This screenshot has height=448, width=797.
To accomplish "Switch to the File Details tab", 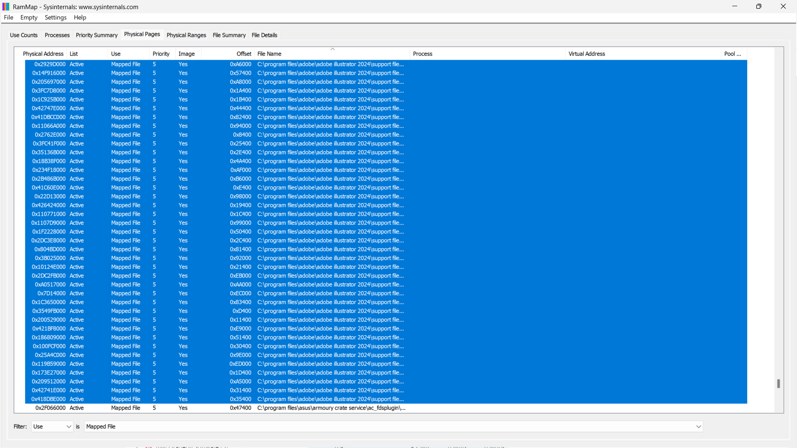I will [x=264, y=35].
